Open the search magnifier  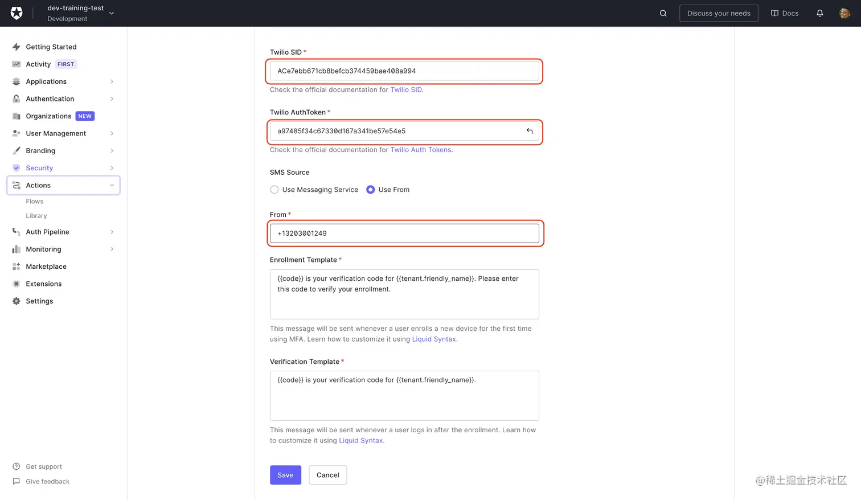(663, 13)
